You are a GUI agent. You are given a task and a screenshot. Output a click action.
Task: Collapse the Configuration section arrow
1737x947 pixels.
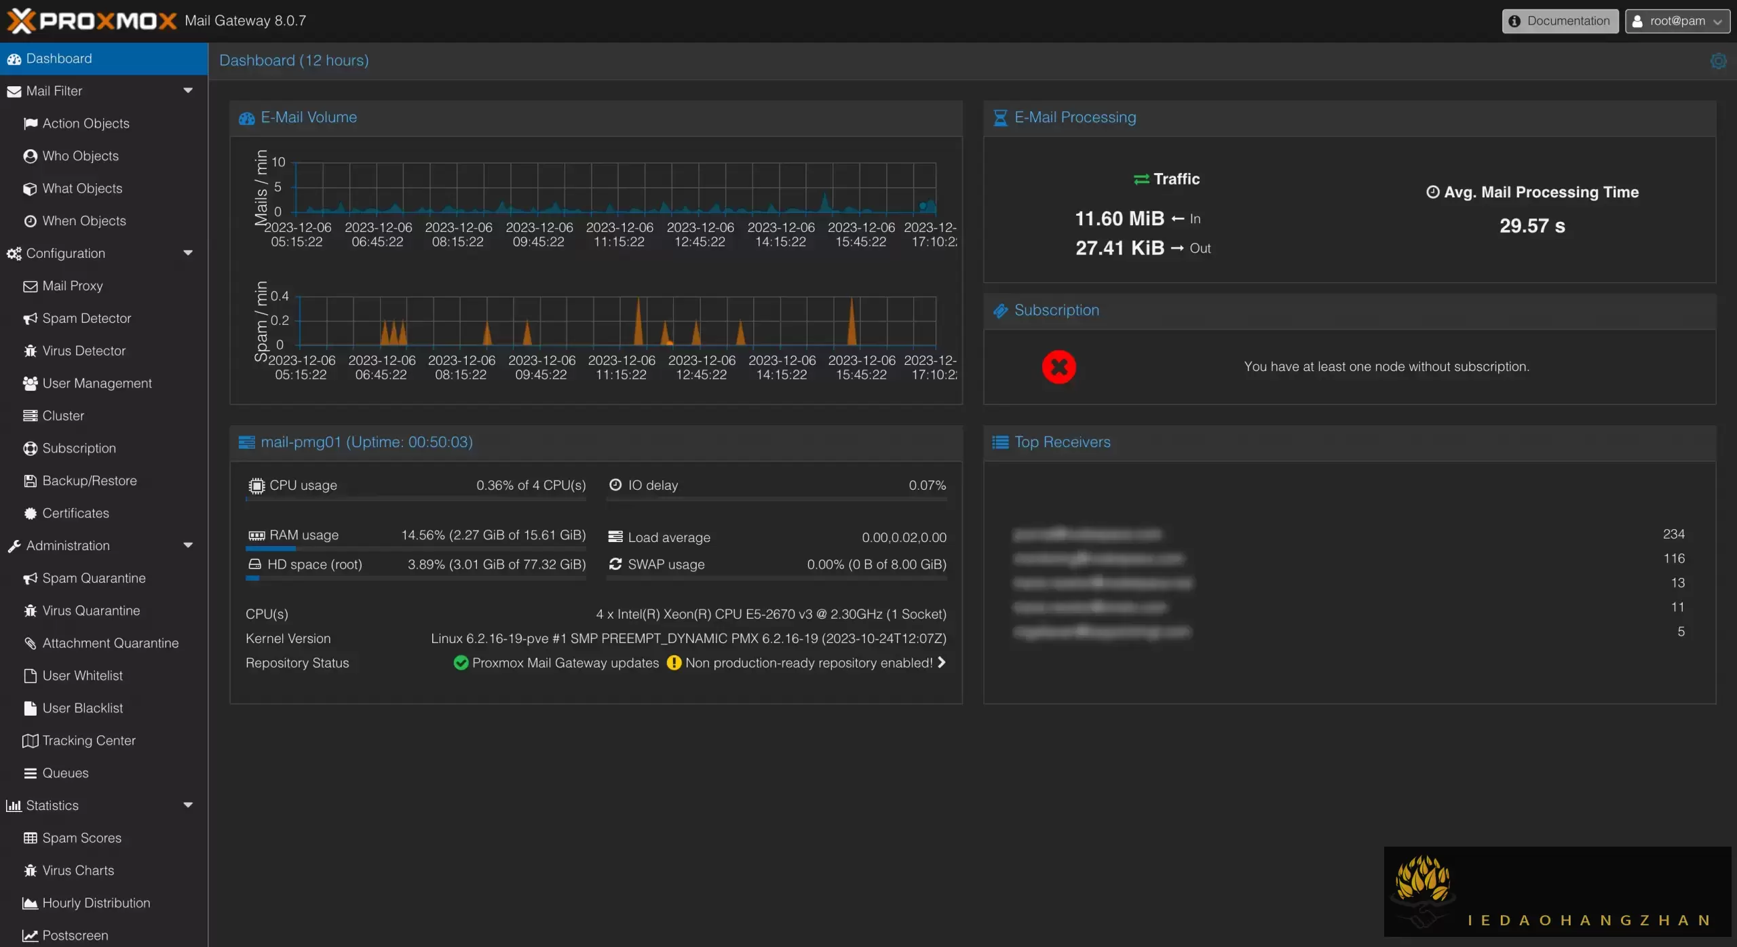pyautogui.click(x=188, y=253)
